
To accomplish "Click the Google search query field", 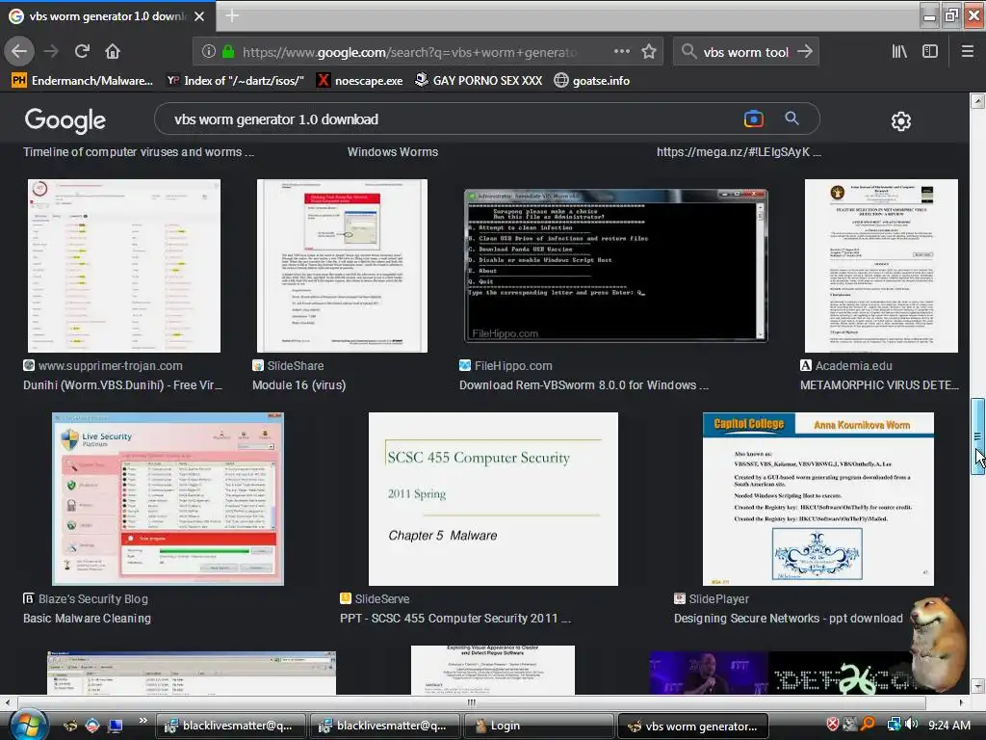I will tap(453, 119).
